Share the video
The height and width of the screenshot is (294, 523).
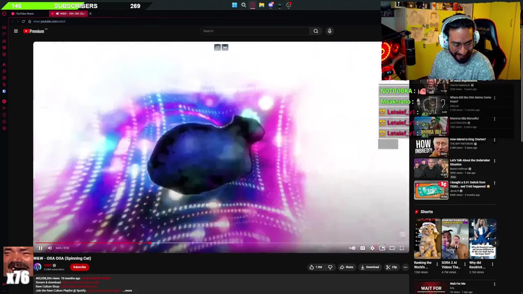point(346,267)
